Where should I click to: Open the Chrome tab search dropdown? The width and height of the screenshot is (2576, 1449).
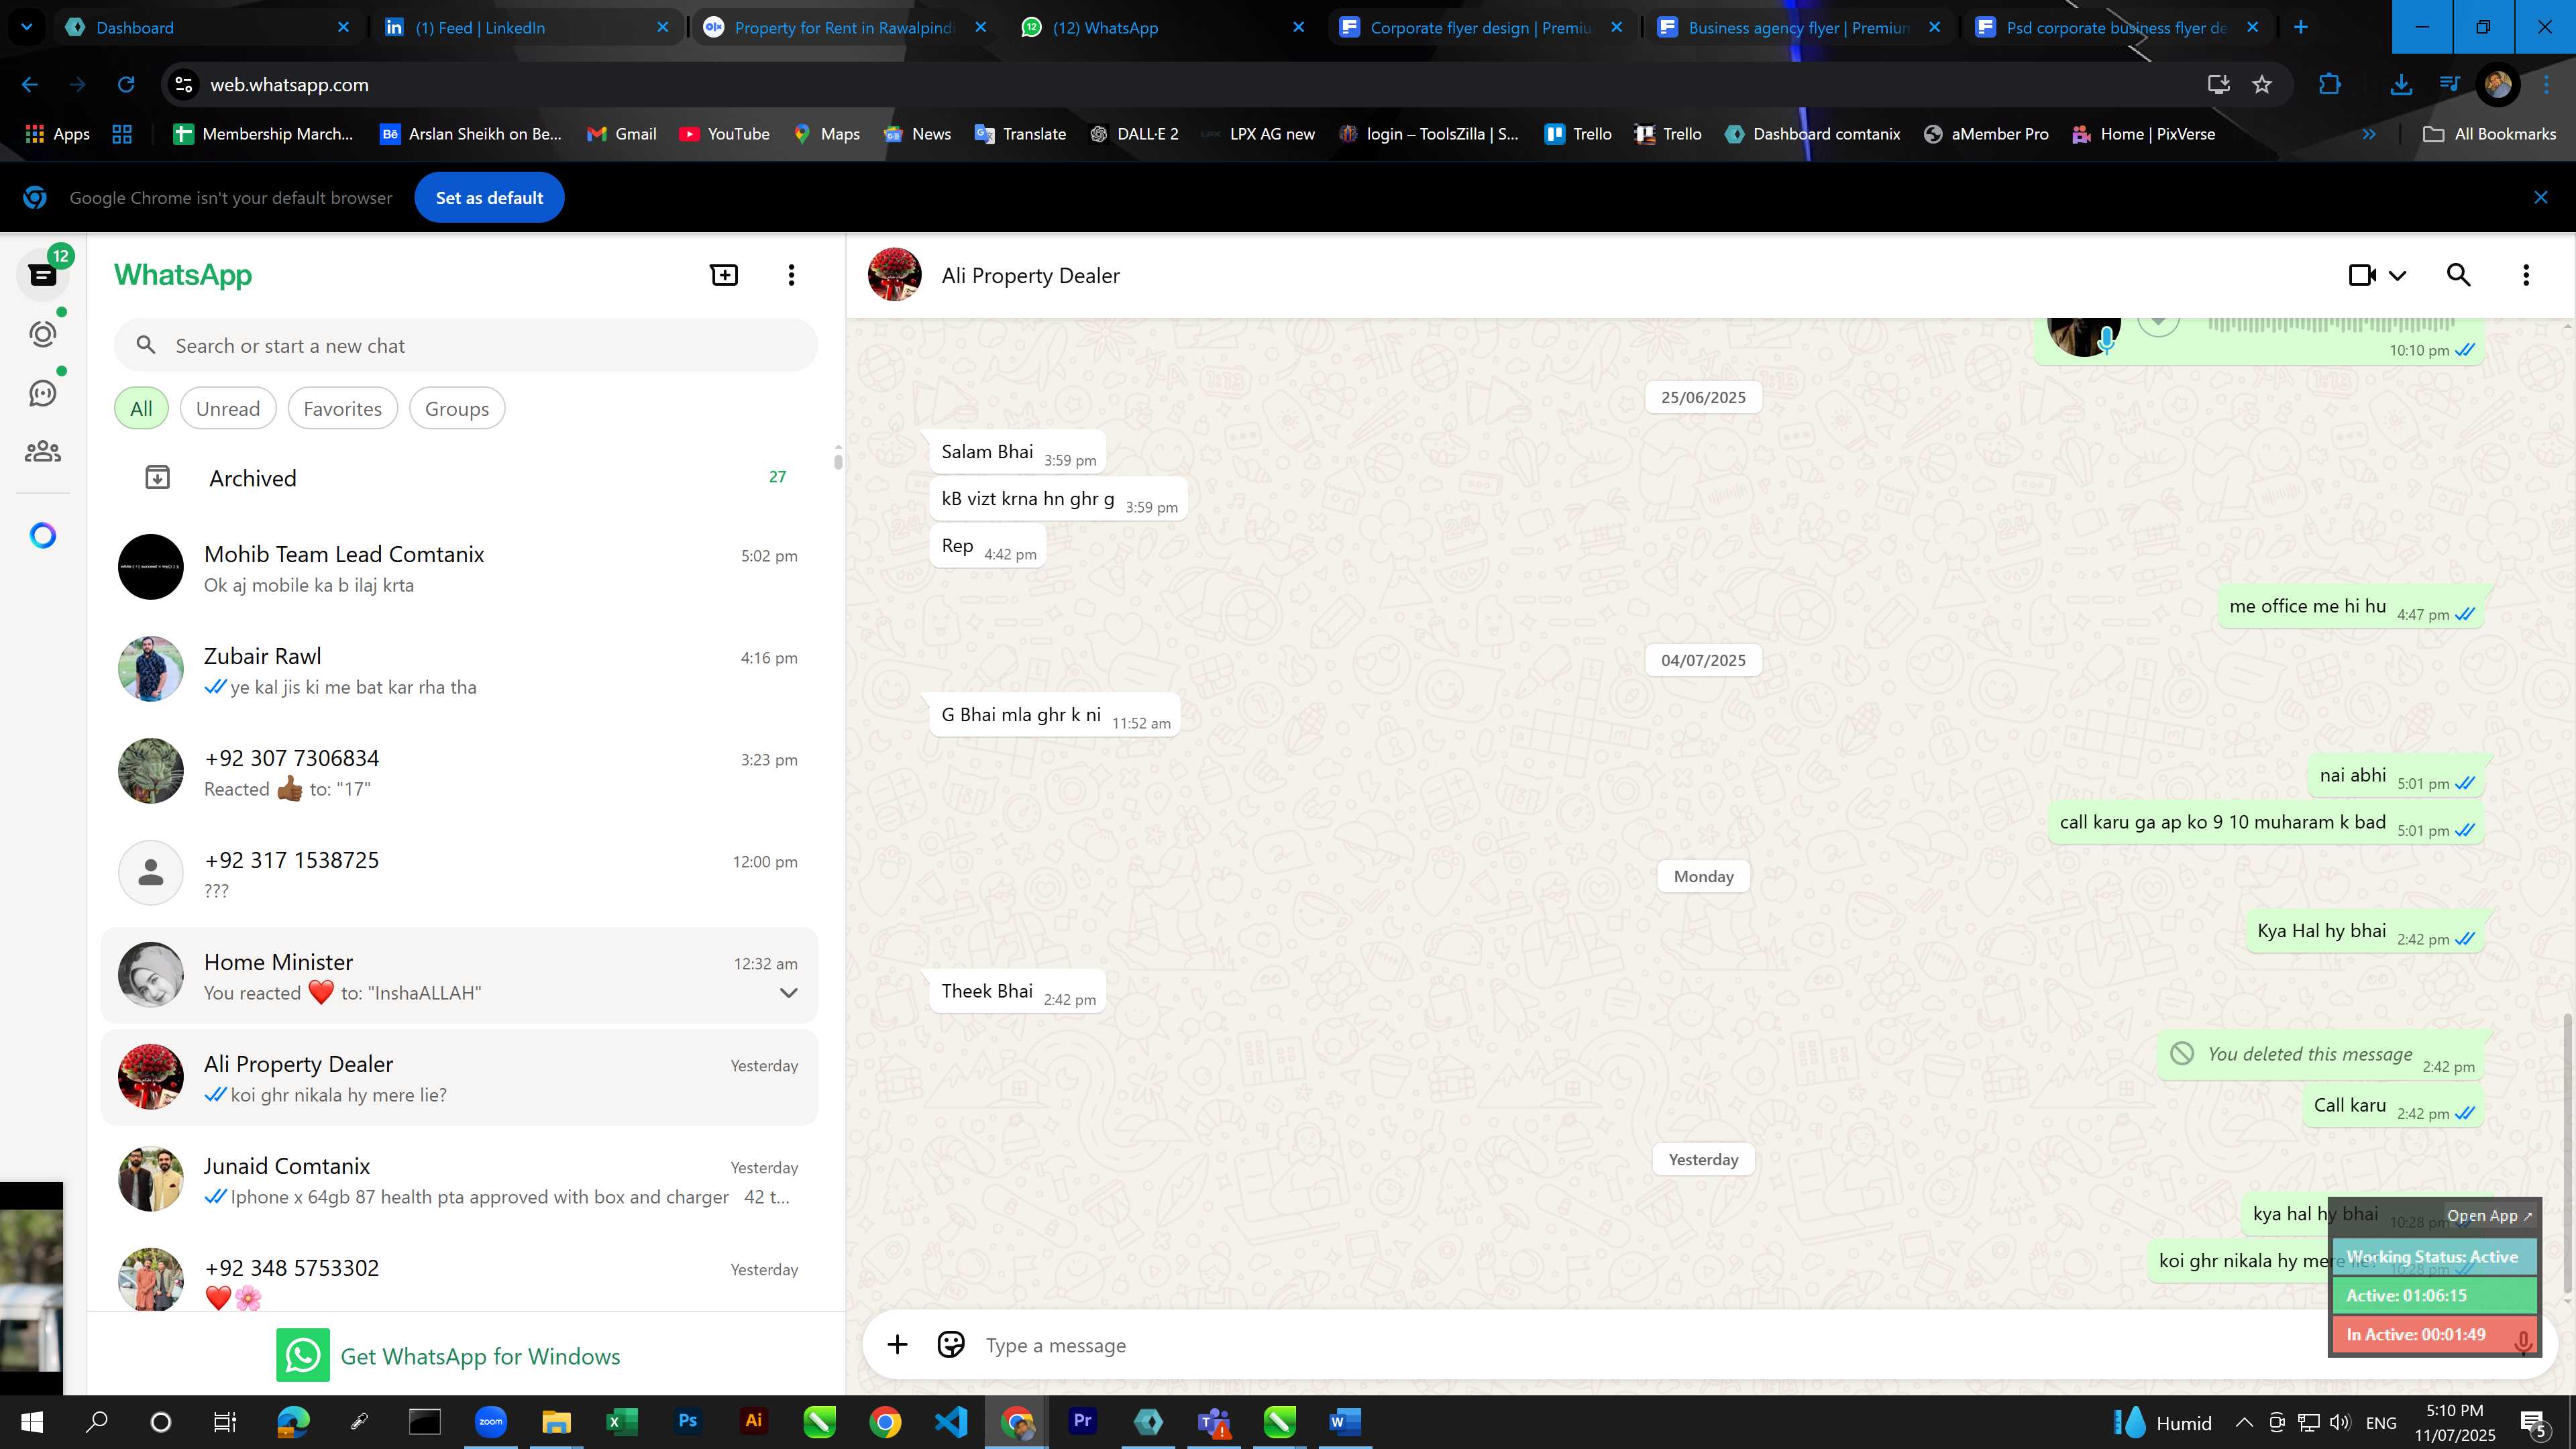pyautogui.click(x=27, y=27)
